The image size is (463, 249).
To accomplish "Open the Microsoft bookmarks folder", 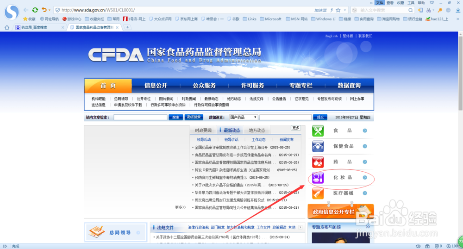I will [271, 19].
